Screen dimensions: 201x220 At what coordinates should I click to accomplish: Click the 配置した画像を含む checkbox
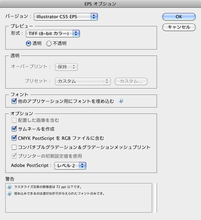coord(14,120)
